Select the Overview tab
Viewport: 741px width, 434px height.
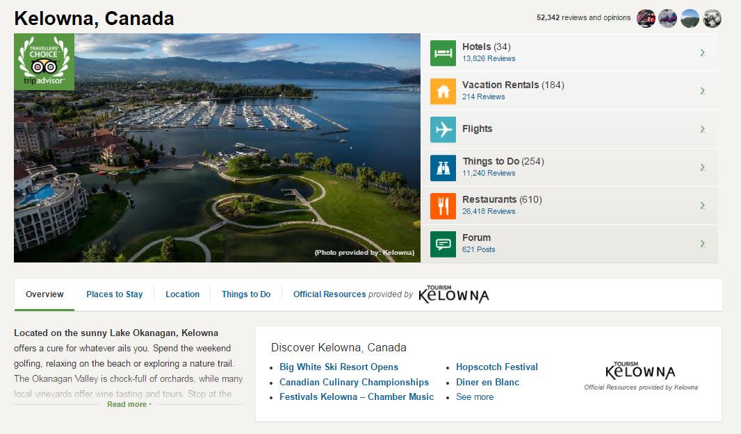(x=44, y=294)
